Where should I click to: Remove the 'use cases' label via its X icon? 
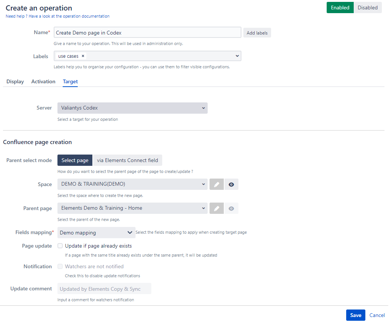(x=83, y=56)
